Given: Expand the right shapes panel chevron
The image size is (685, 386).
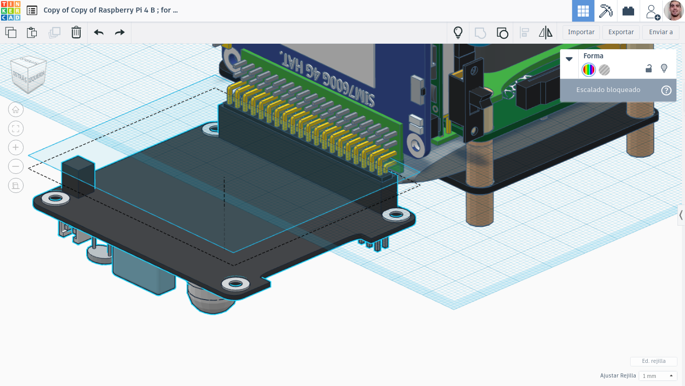Looking at the screenshot, I should 681,215.
